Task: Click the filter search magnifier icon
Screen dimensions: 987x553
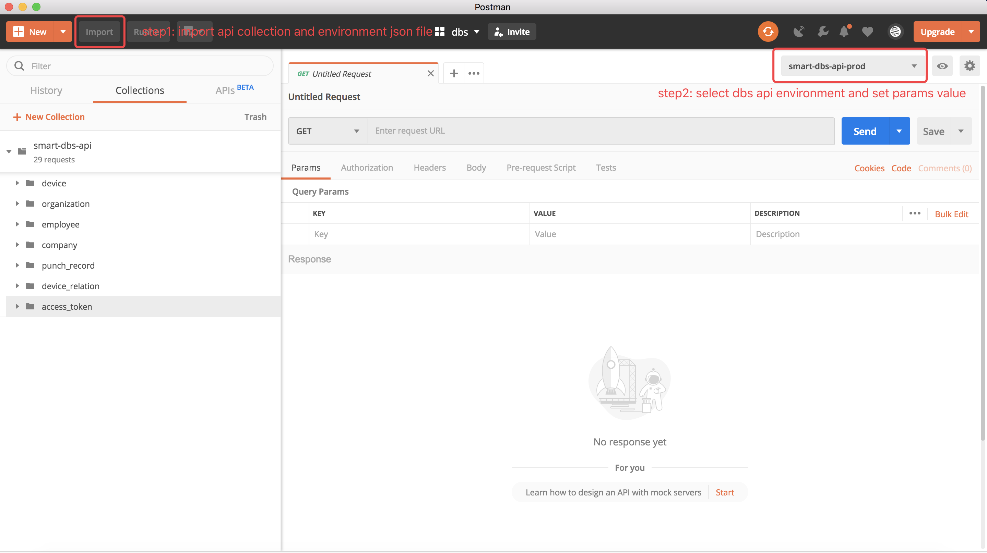Action: 19,66
